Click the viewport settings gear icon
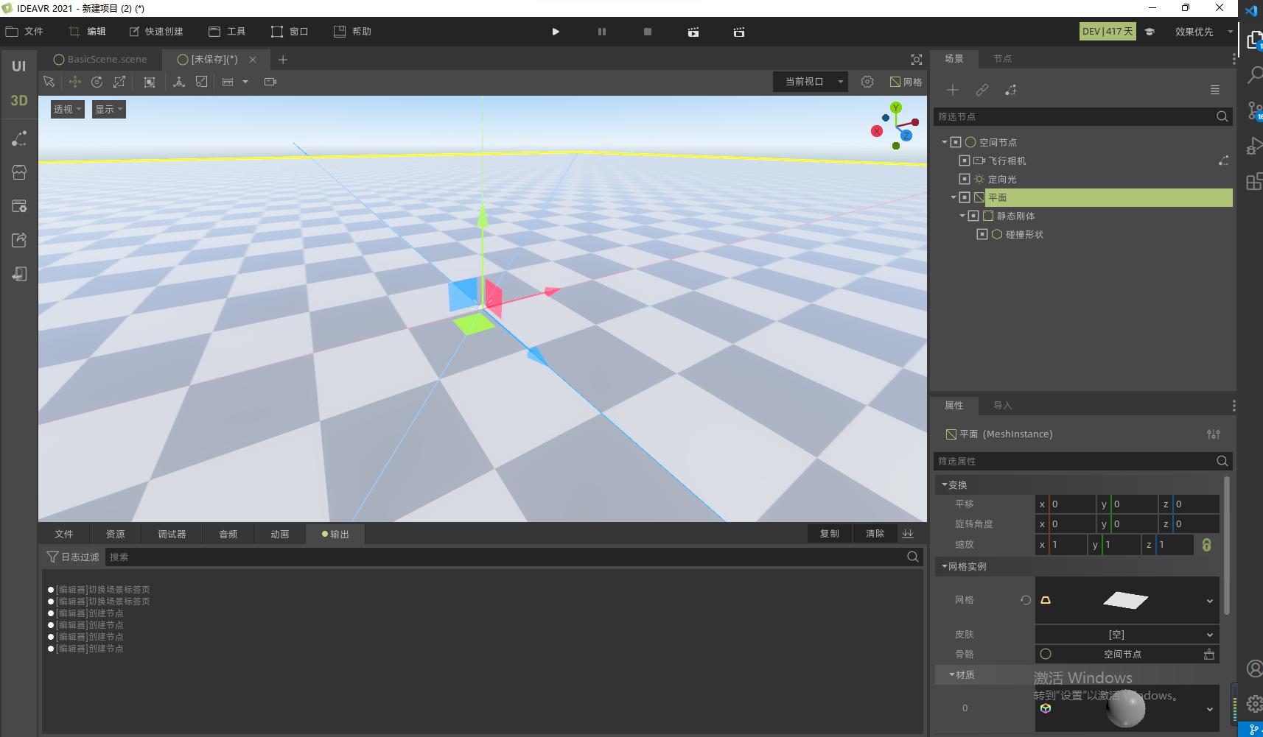The height and width of the screenshot is (737, 1263). pos(867,82)
